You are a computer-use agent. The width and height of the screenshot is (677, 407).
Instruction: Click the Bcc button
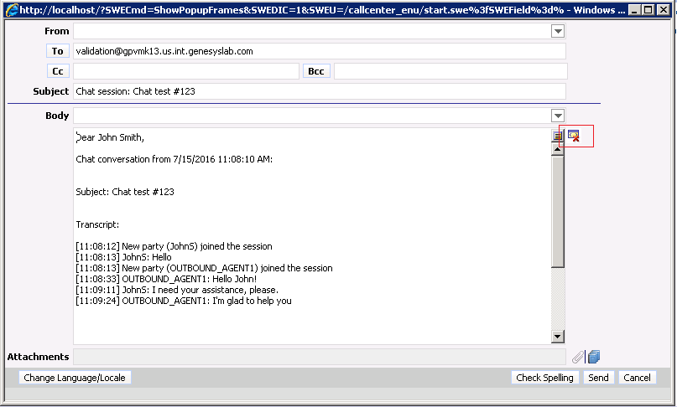tap(316, 71)
